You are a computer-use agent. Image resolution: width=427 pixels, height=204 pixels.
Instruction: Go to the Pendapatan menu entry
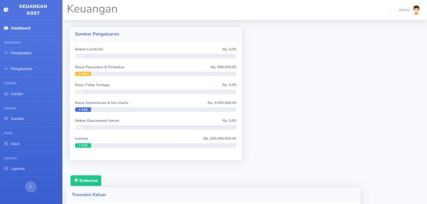tap(21, 53)
